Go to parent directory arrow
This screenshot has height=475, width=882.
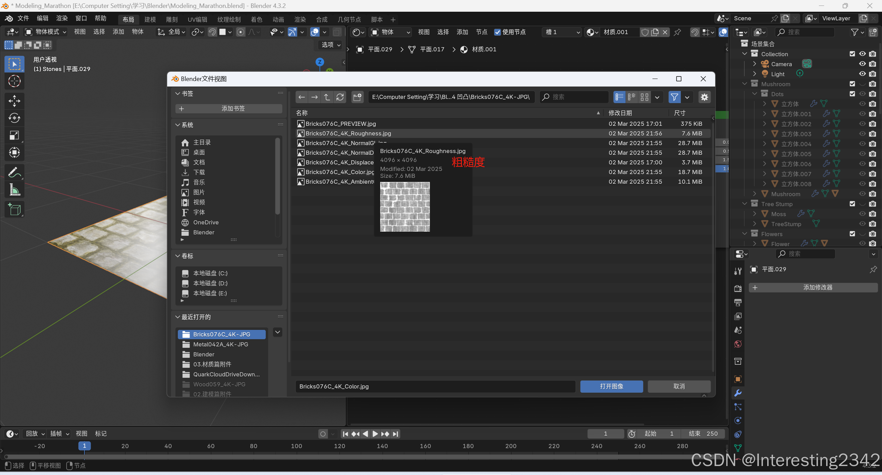coord(327,97)
